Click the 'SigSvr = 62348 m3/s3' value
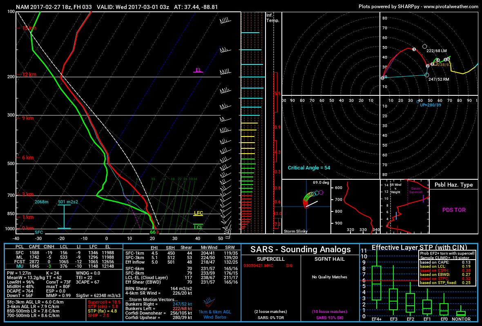 (x=98, y=295)
